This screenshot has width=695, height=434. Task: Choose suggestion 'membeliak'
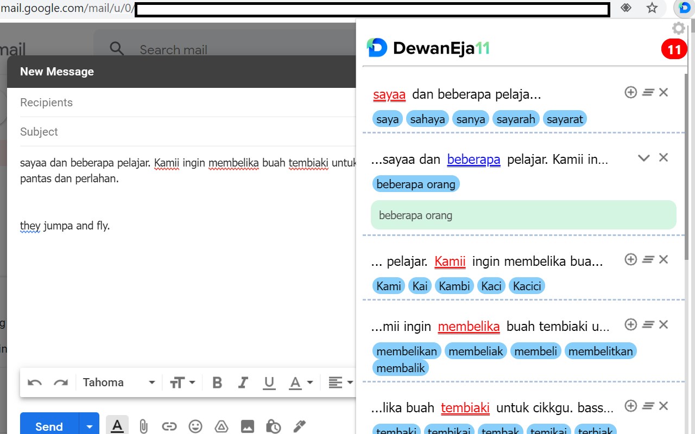coord(476,351)
